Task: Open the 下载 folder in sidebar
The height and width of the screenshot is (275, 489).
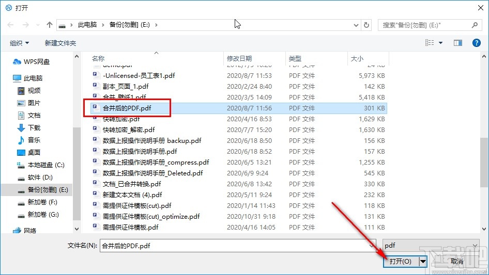Action: pos(29,127)
